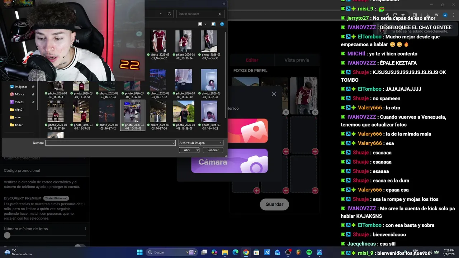Image resolution: width=459 pixels, height=258 pixels.
Task: Switch to the Editar tab
Action: 252,60
